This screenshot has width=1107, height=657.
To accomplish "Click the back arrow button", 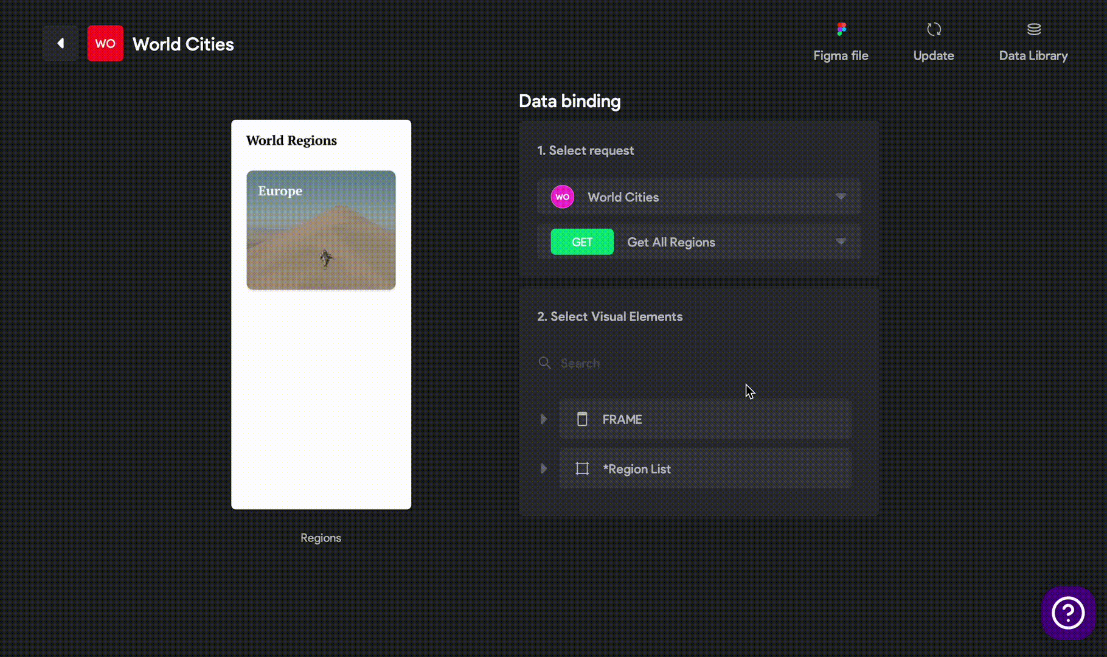I will pyautogui.click(x=60, y=43).
